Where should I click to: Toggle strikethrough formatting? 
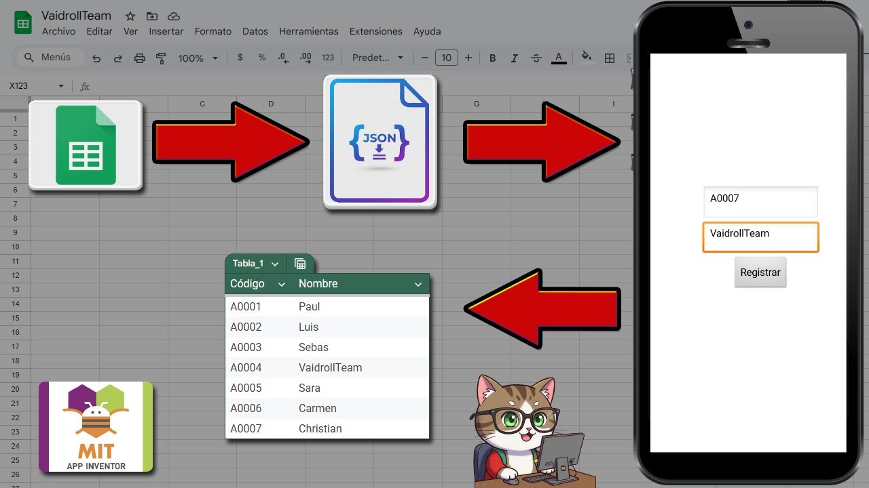(536, 58)
